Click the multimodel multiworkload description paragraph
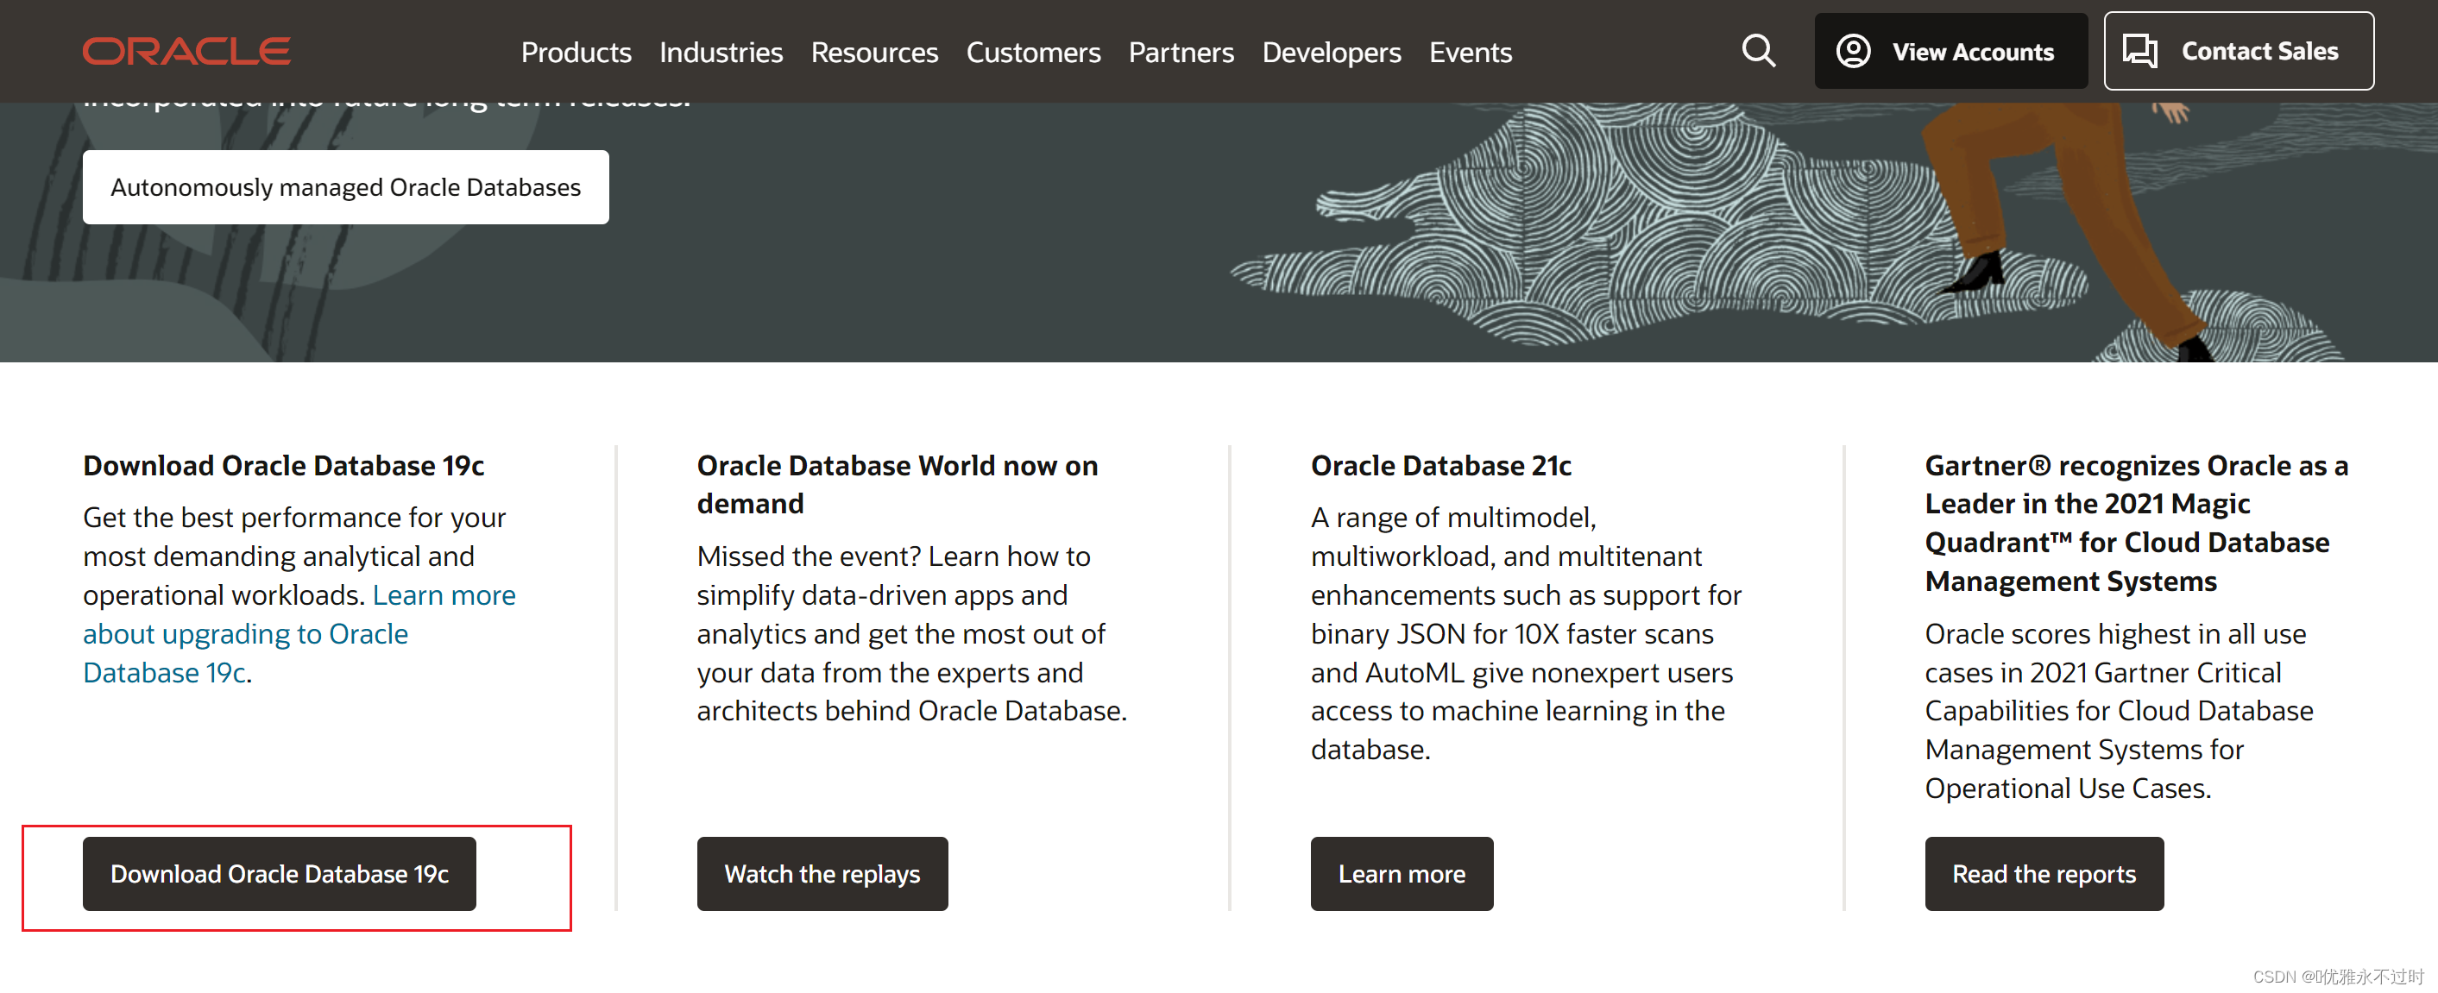This screenshot has width=2438, height=993. [1526, 633]
